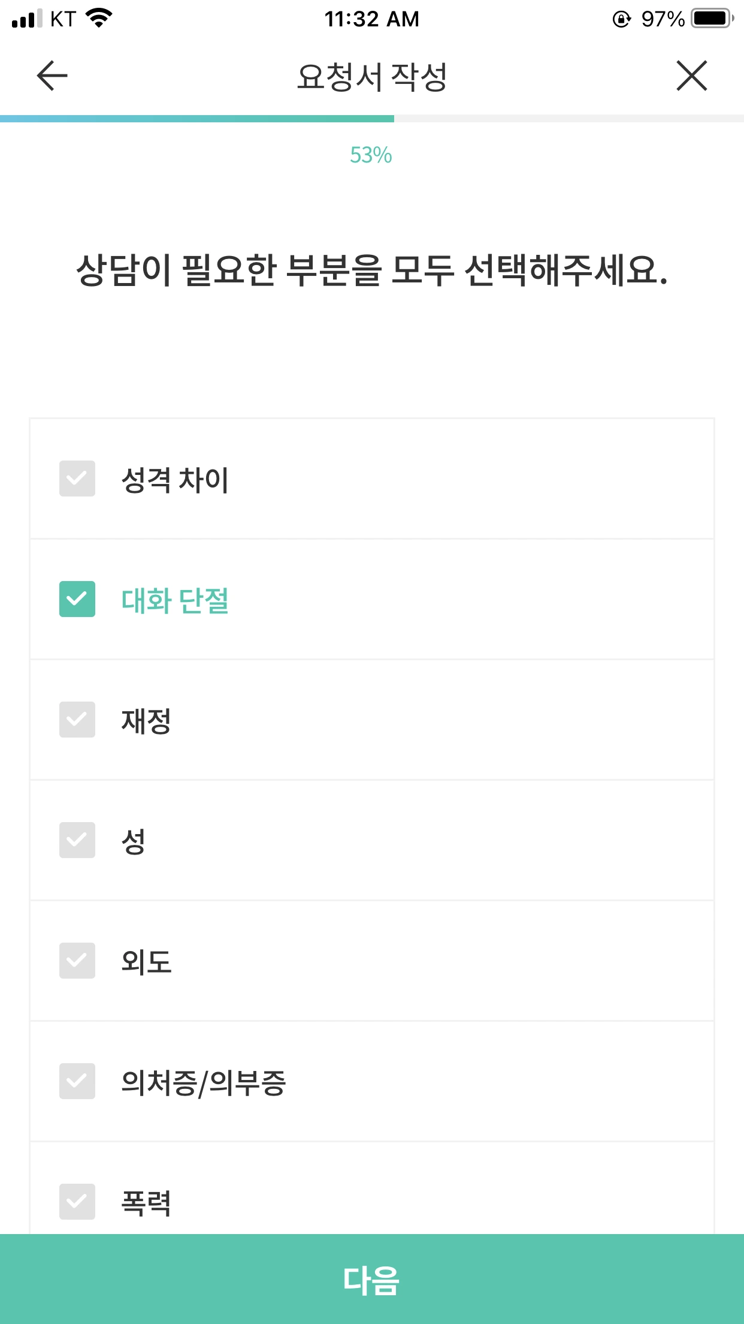The image size is (744, 1324).
Task: Close the request form with X icon
Action: point(692,76)
